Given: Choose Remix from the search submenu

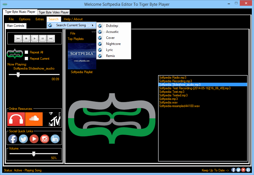Looking at the screenshot, I should point(114,56).
